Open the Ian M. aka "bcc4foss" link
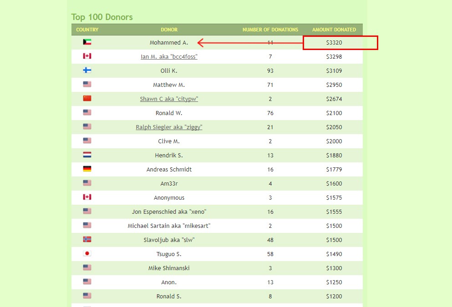Image resolution: width=452 pixels, height=307 pixels. pyautogui.click(x=169, y=57)
